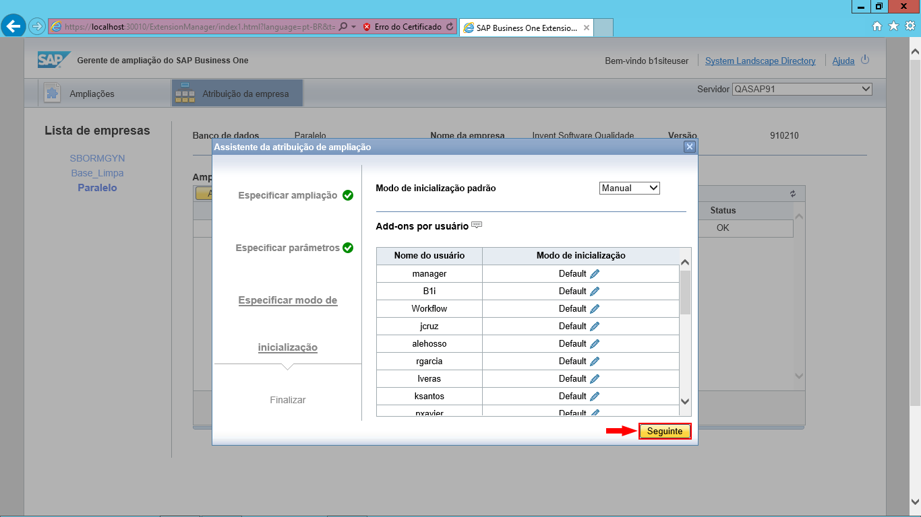Screen dimensions: 921x517
Task: Close the SAP Business One Extension browser tab
Action: [587, 28]
